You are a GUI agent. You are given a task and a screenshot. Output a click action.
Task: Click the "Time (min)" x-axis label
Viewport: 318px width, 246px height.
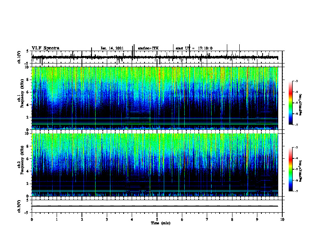161,223
